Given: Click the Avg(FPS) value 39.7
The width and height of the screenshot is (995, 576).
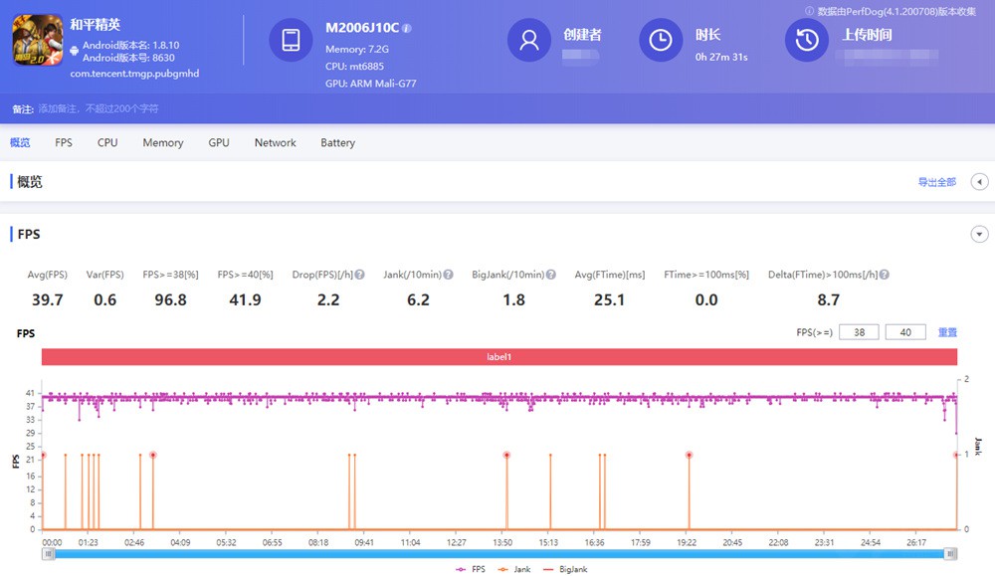Looking at the screenshot, I should click(48, 300).
